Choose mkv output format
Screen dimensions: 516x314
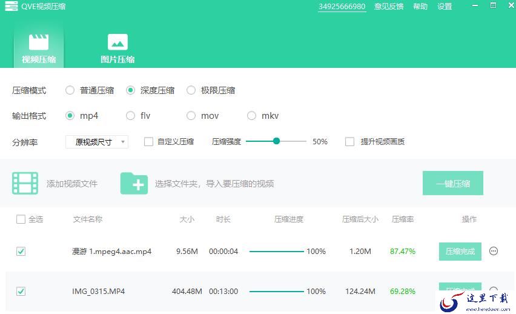coord(251,116)
